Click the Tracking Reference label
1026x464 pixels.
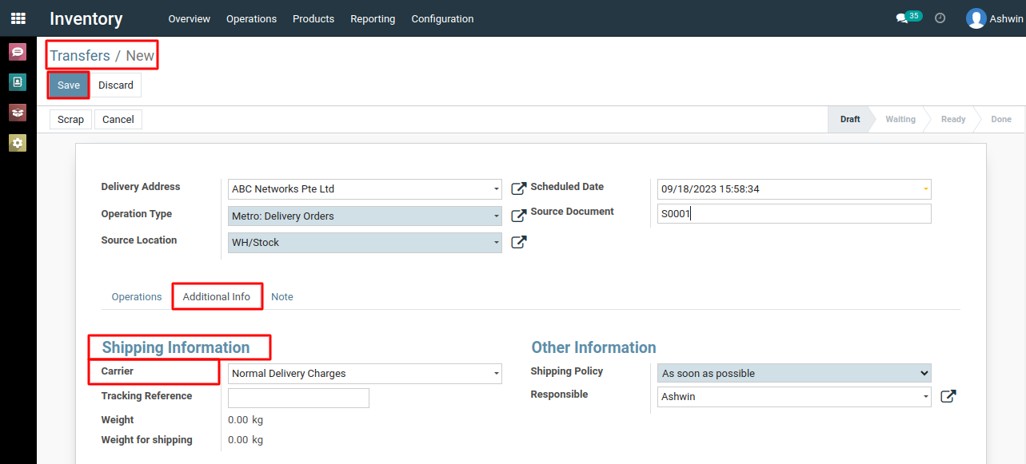coord(146,396)
